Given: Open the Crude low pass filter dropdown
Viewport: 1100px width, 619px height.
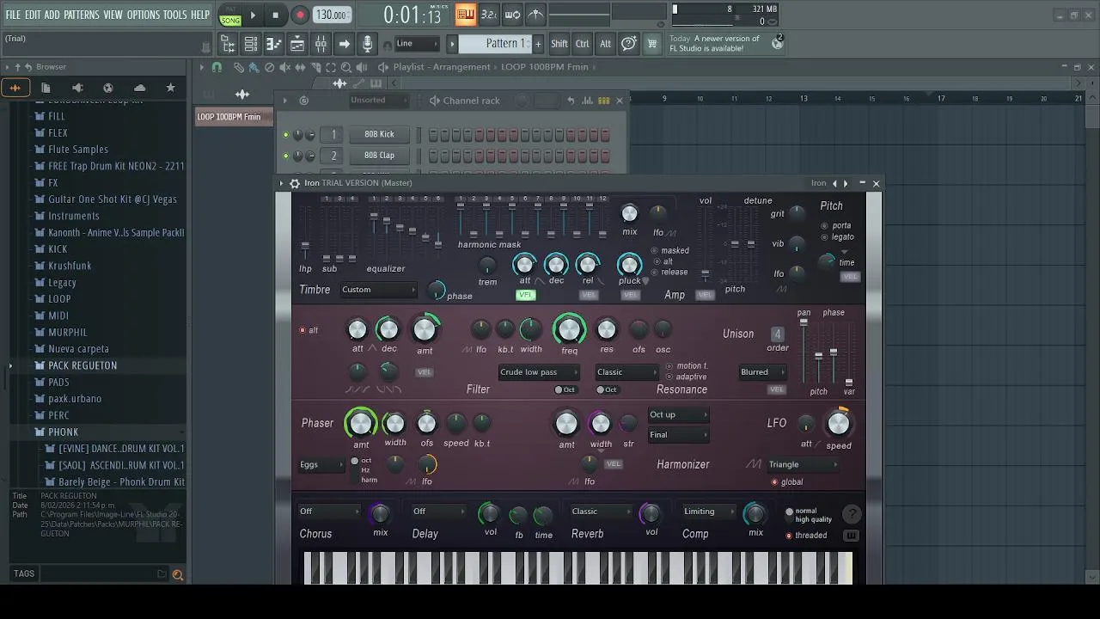Looking at the screenshot, I should [538, 372].
